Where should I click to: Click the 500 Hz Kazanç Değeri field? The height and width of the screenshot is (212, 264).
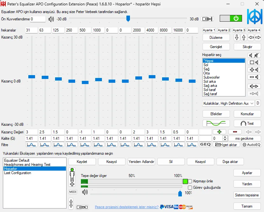click(85, 132)
